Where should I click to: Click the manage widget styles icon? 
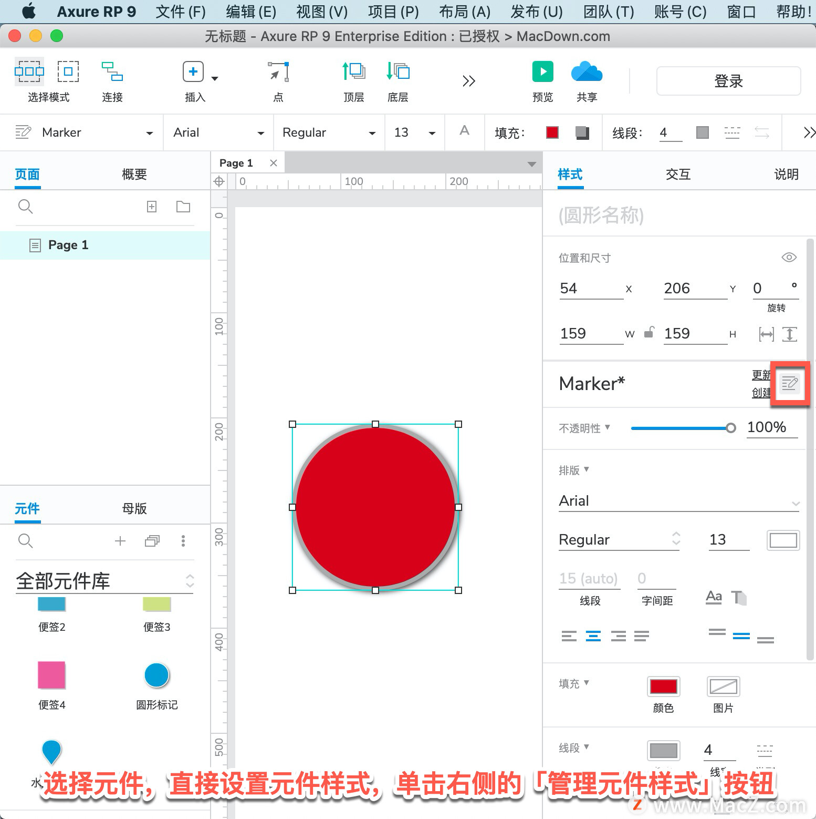790,383
